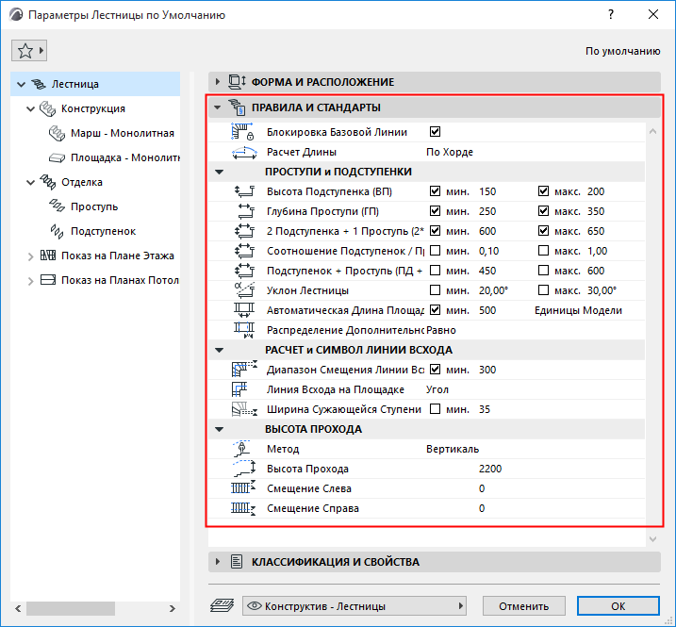Toggle Глубина Проступи макс. checkbox
The image size is (676, 627).
pyautogui.click(x=543, y=211)
